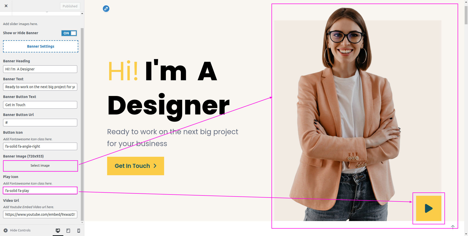
Task: Switch to tablet preview device icon
Action: coord(68,230)
